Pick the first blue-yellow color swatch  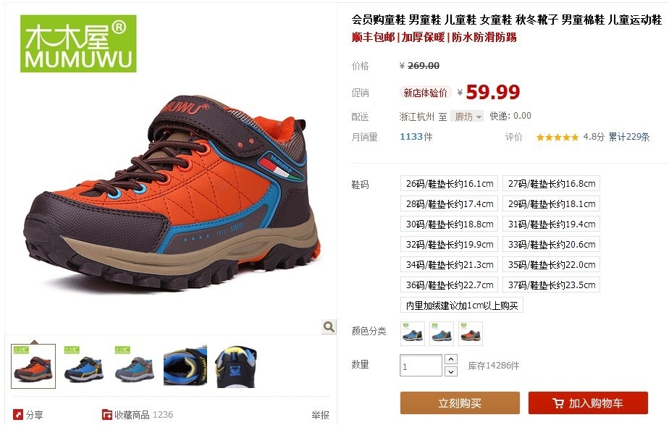(x=413, y=334)
